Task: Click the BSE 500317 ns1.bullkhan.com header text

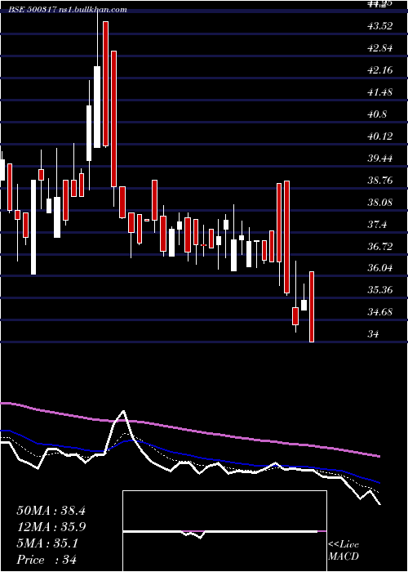Action: (x=68, y=10)
